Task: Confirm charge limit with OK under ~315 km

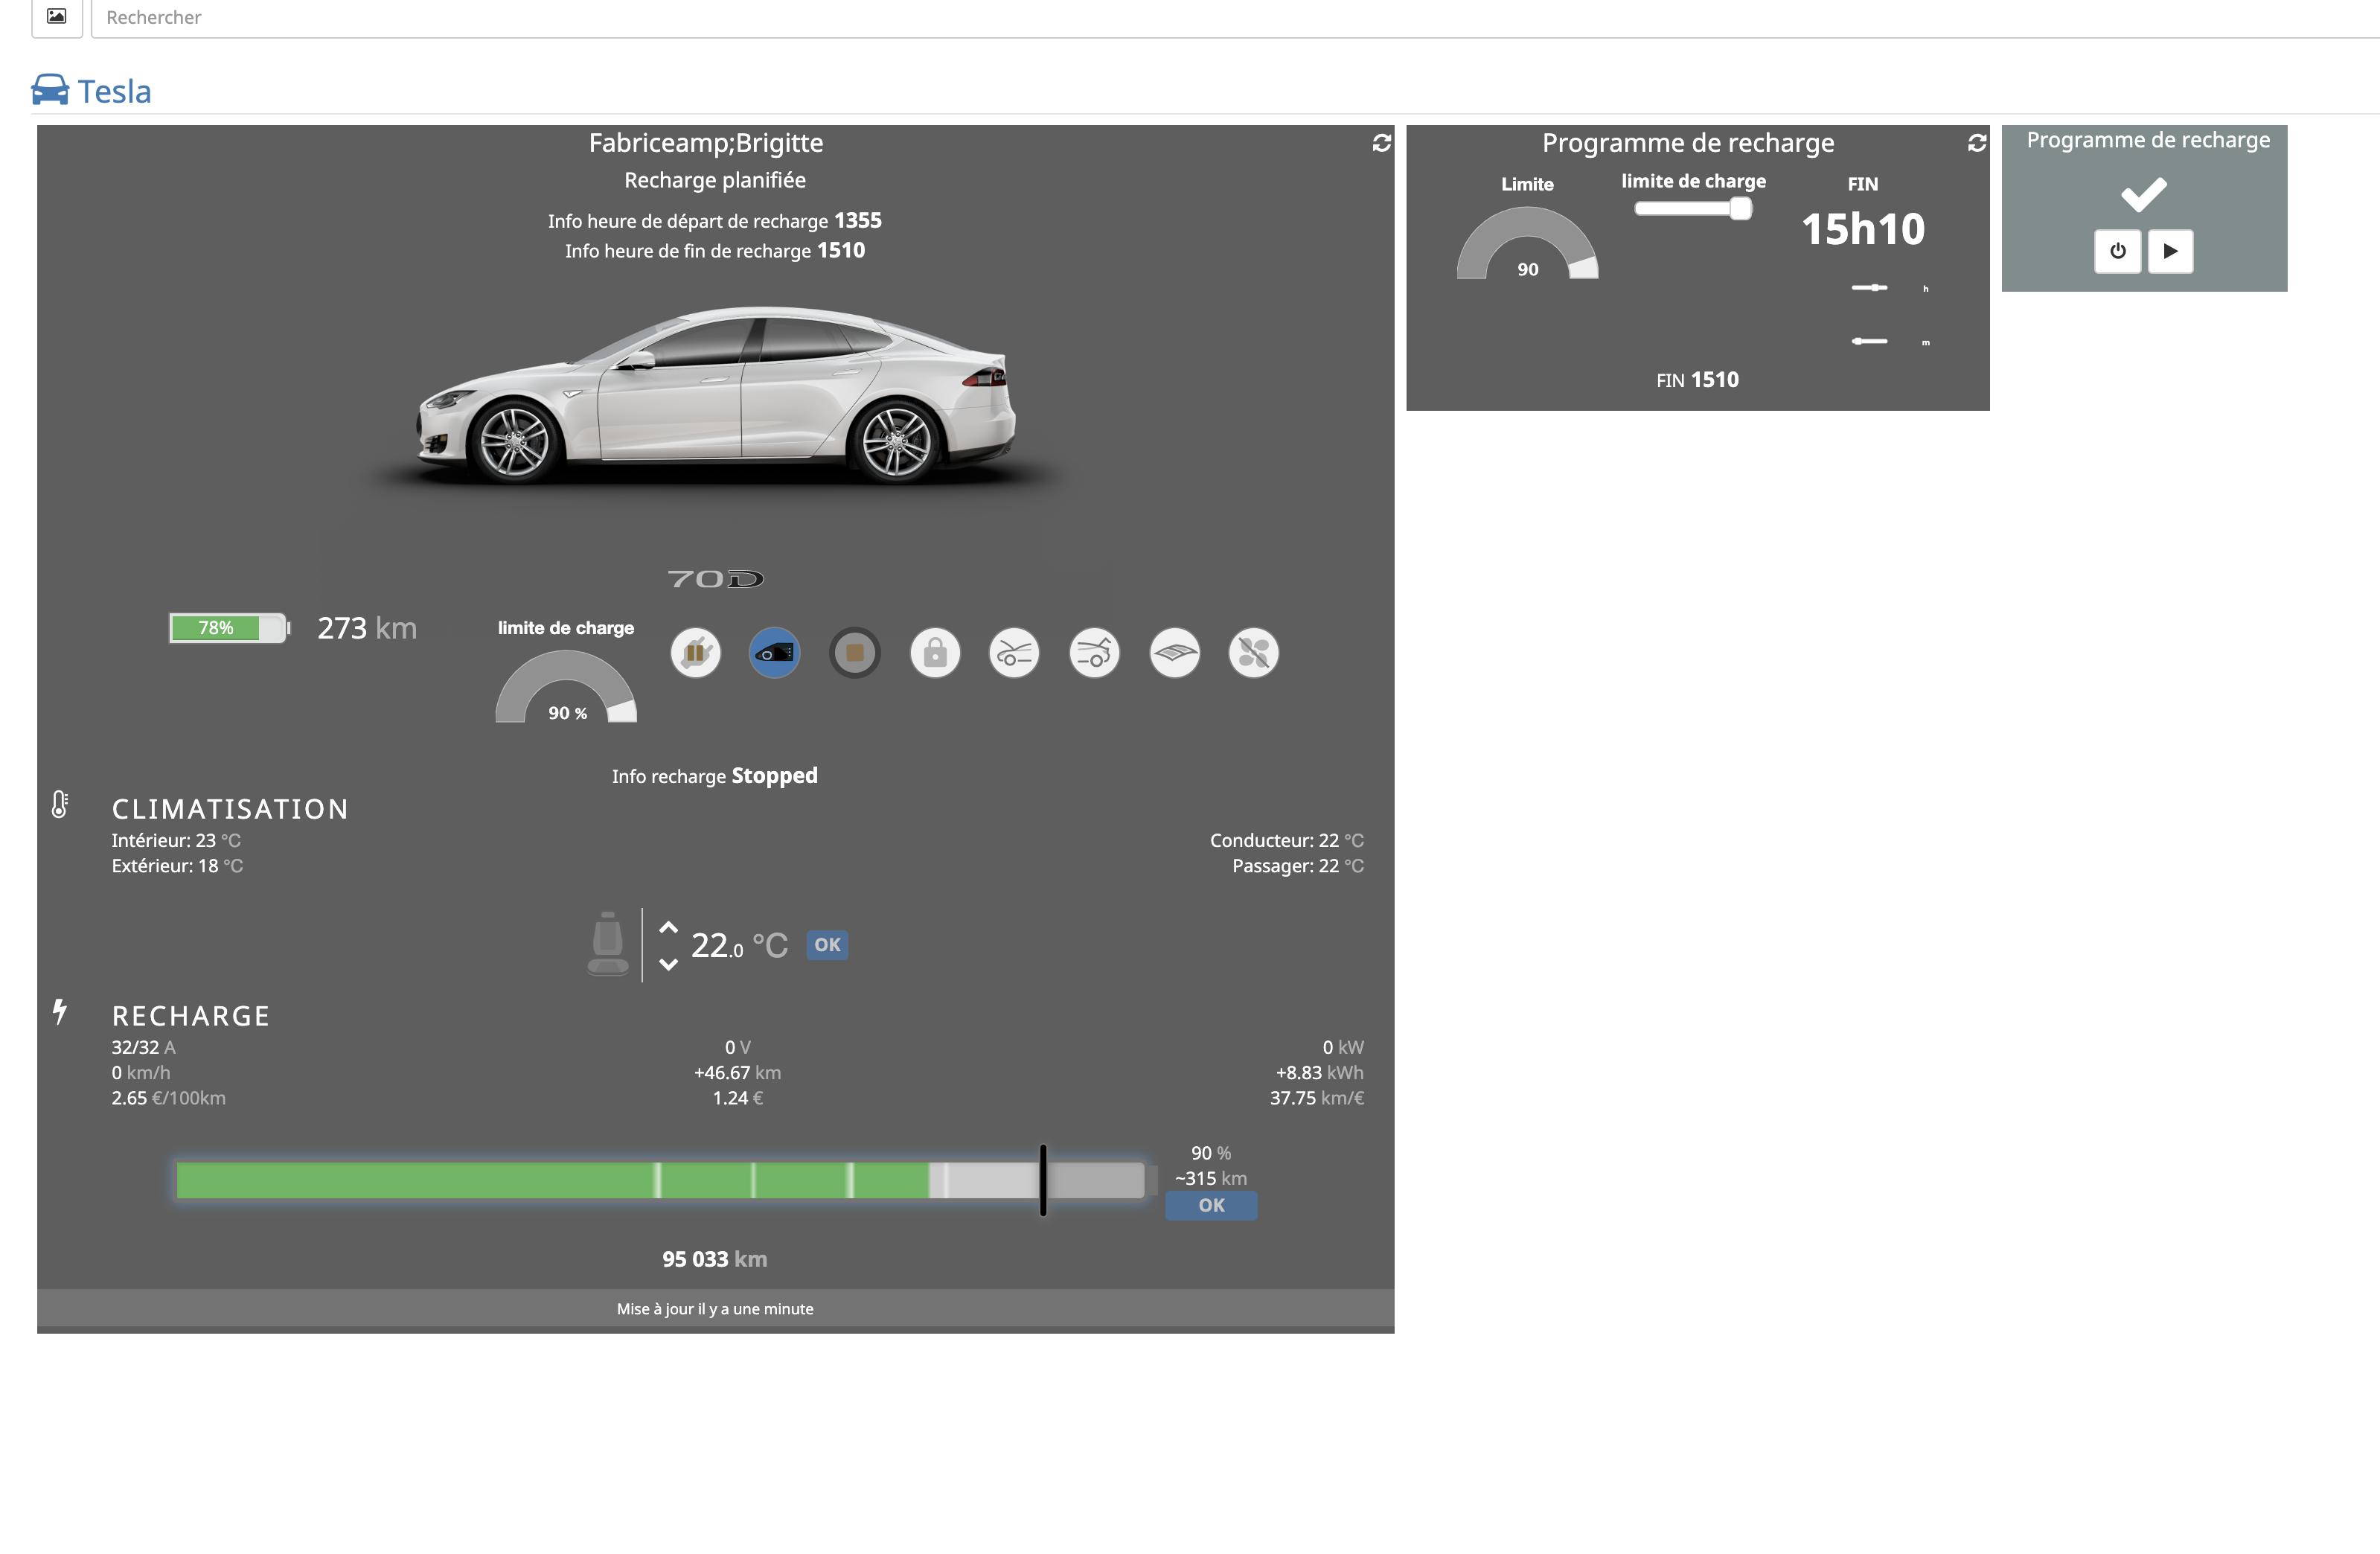Action: (1211, 1205)
